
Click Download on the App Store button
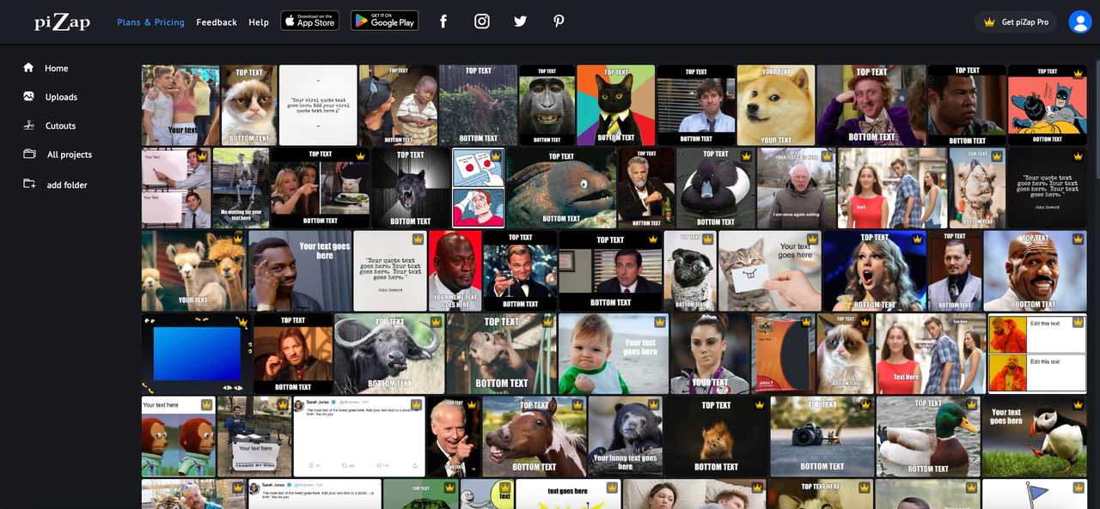tap(309, 21)
